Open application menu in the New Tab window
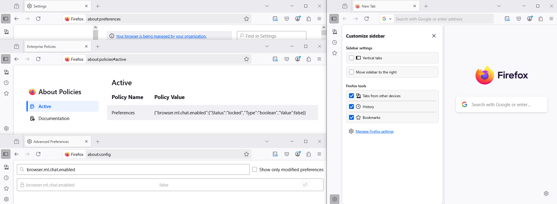The image size is (557, 204). click(x=551, y=19)
